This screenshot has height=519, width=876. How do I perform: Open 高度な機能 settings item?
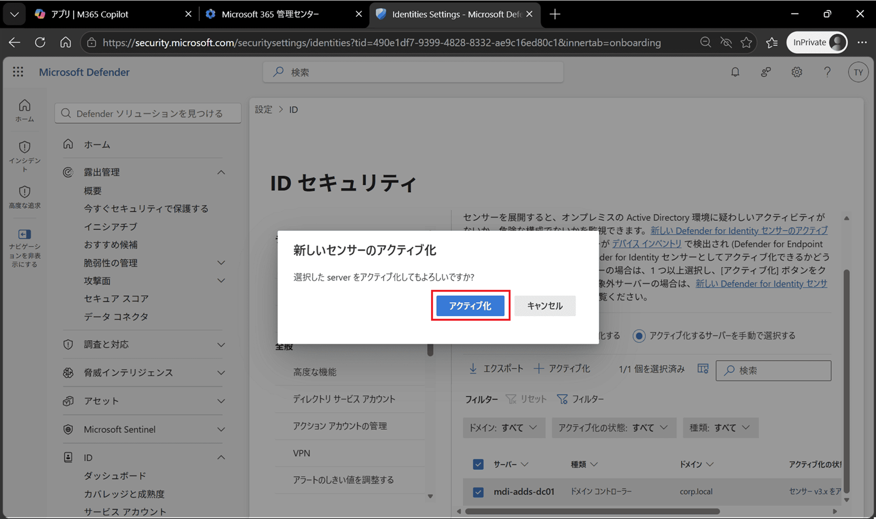point(315,372)
